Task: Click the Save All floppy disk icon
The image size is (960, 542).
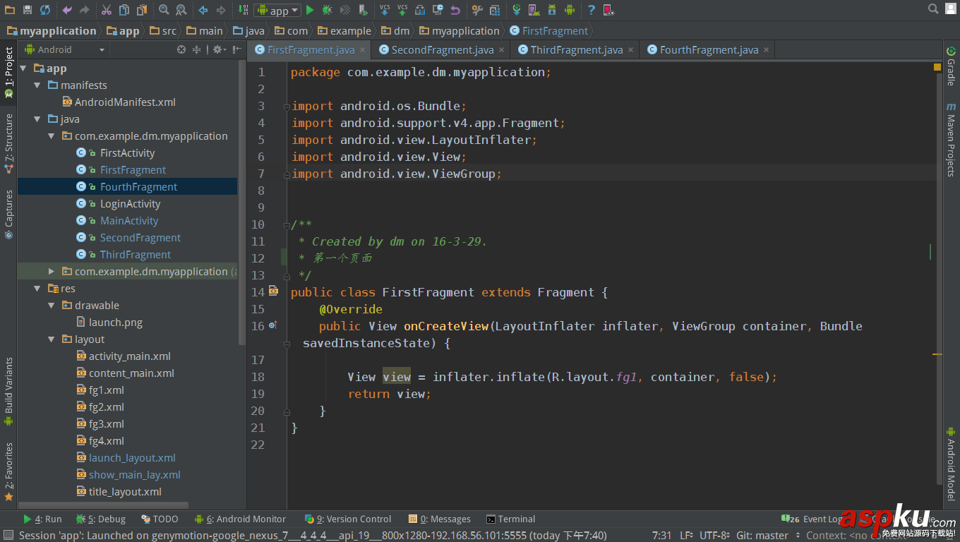Action: (28, 10)
